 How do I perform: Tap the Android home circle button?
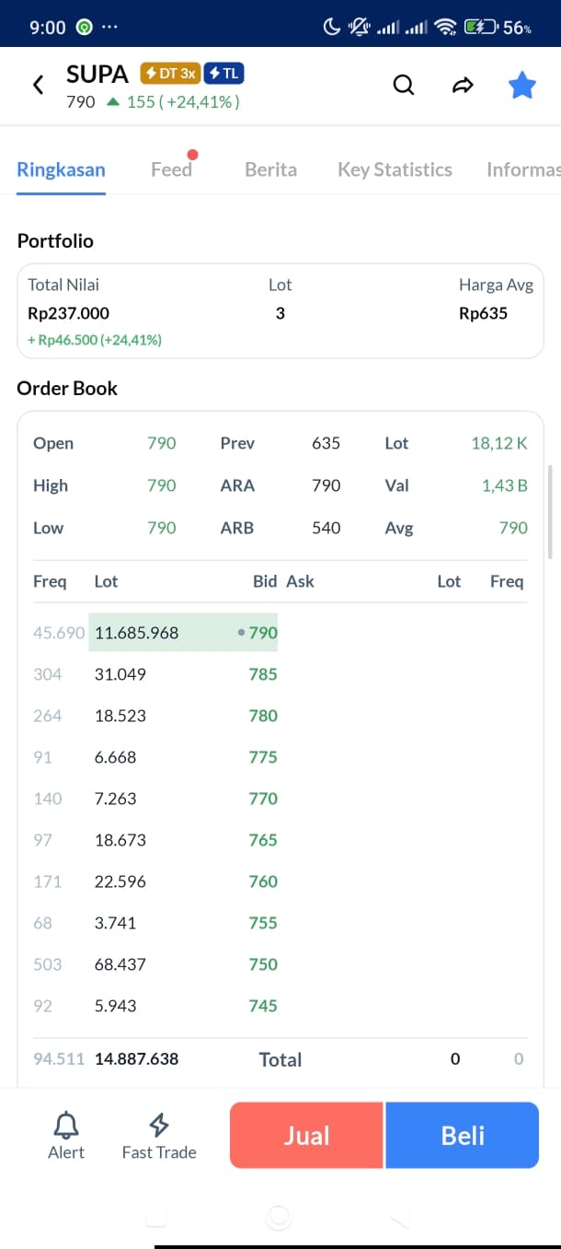click(x=278, y=1218)
